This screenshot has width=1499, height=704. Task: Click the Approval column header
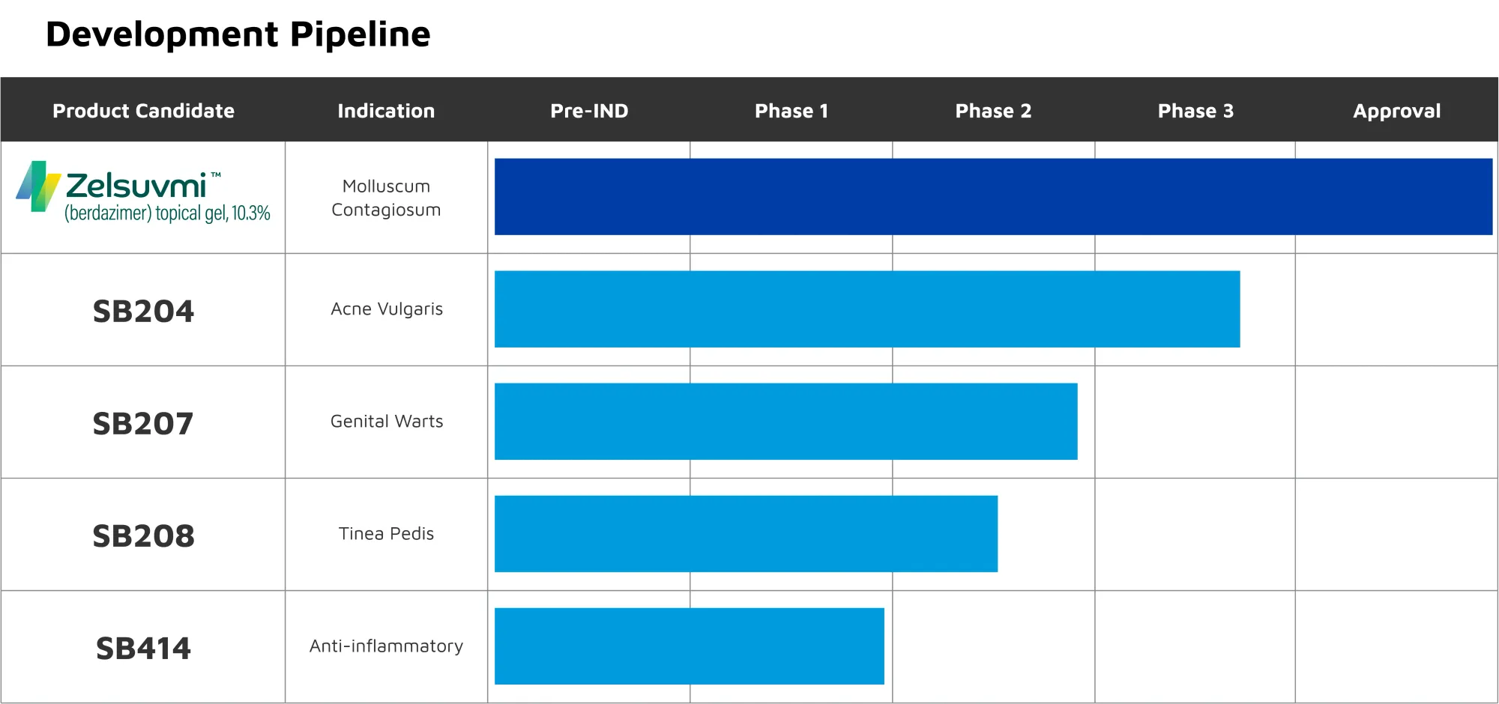point(1396,111)
